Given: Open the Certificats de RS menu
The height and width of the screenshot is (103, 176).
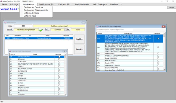Looking at the screenshot, I should click(46, 4).
